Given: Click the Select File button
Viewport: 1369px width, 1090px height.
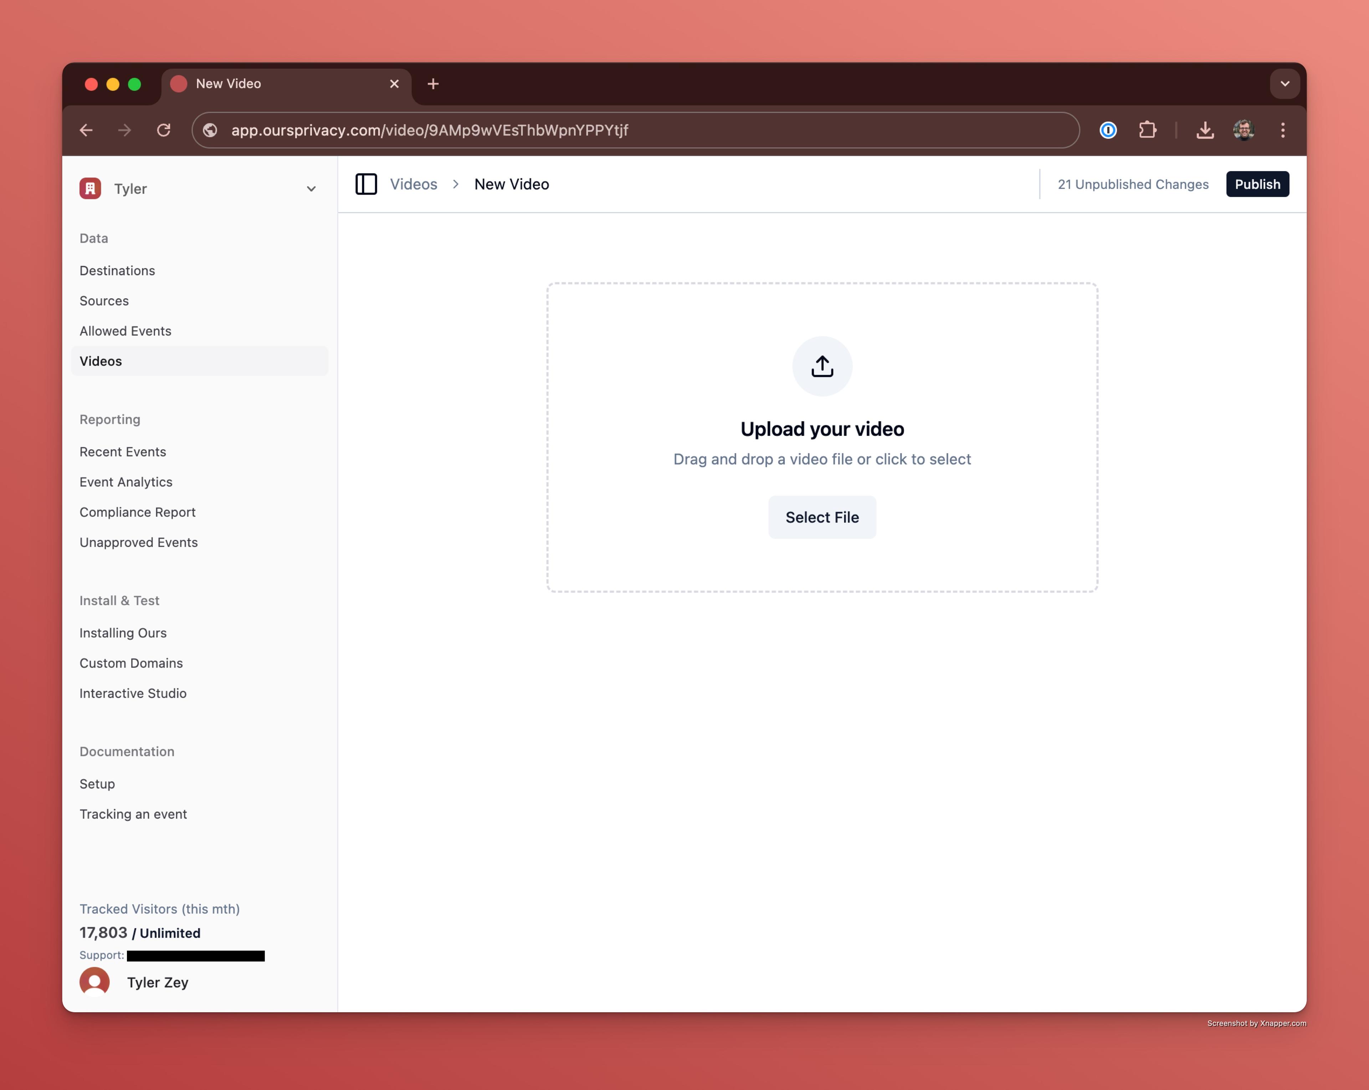Looking at the screenshot, I should pos(822,518).
